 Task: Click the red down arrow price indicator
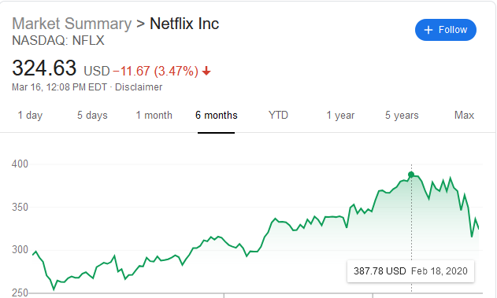click(206, 71)
